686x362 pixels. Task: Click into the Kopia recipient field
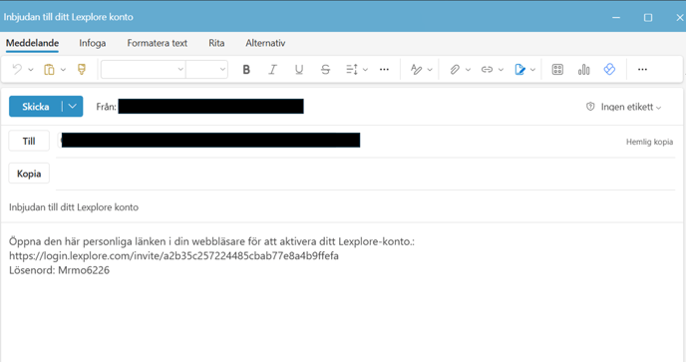pos(365,174)
